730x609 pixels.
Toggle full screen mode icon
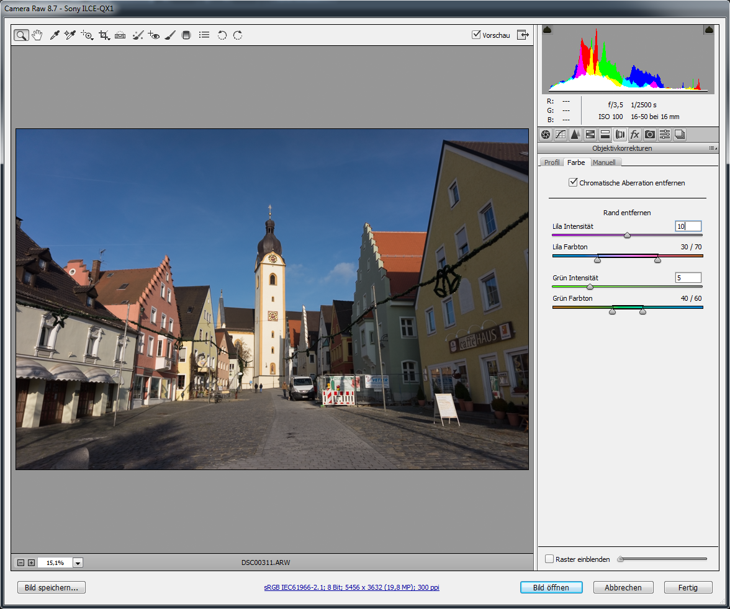point(523,35)
